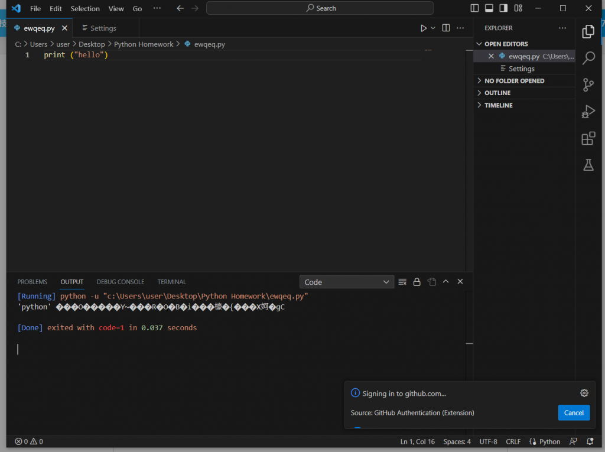Open Explorer Views and More Actions ellipsis
The width and height of the screenshot is (605, 452).
pyautogui.click(x=562, y=28)
